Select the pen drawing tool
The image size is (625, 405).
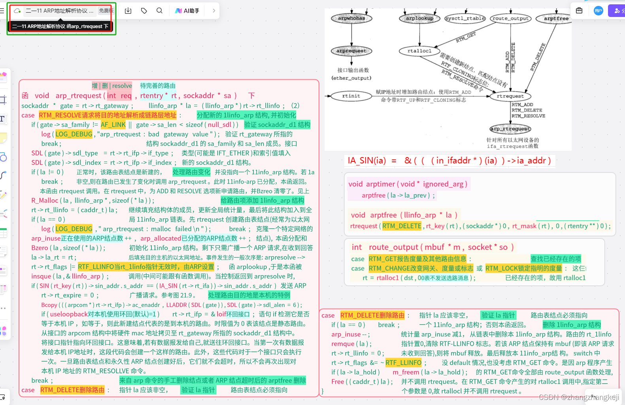(3, 195)
